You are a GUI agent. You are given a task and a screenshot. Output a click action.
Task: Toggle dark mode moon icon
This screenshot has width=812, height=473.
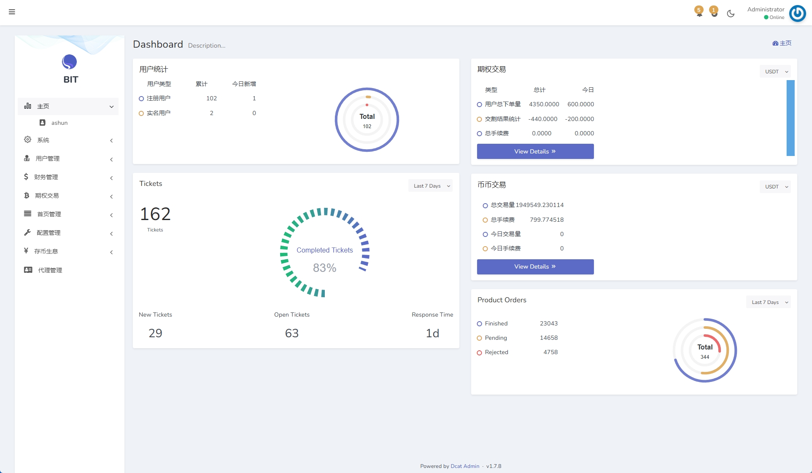(731, 13)
